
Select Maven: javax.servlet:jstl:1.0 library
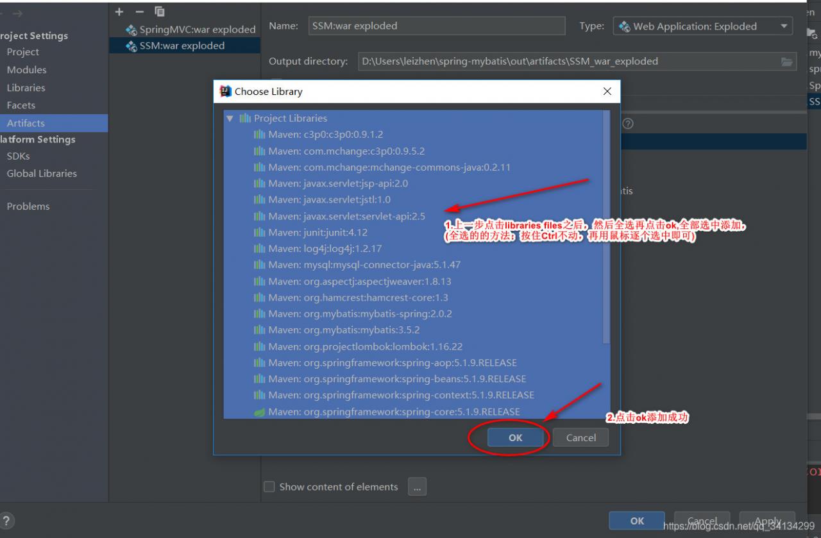tap(414, 199)
